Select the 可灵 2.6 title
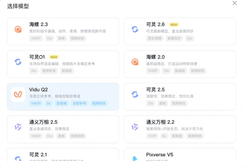Viewport: 243px width, 167px height. (155, 24)
